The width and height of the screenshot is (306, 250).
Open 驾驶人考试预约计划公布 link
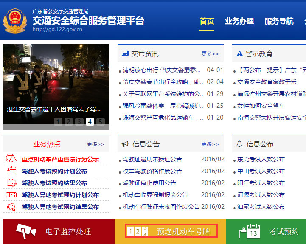(54, 171)
